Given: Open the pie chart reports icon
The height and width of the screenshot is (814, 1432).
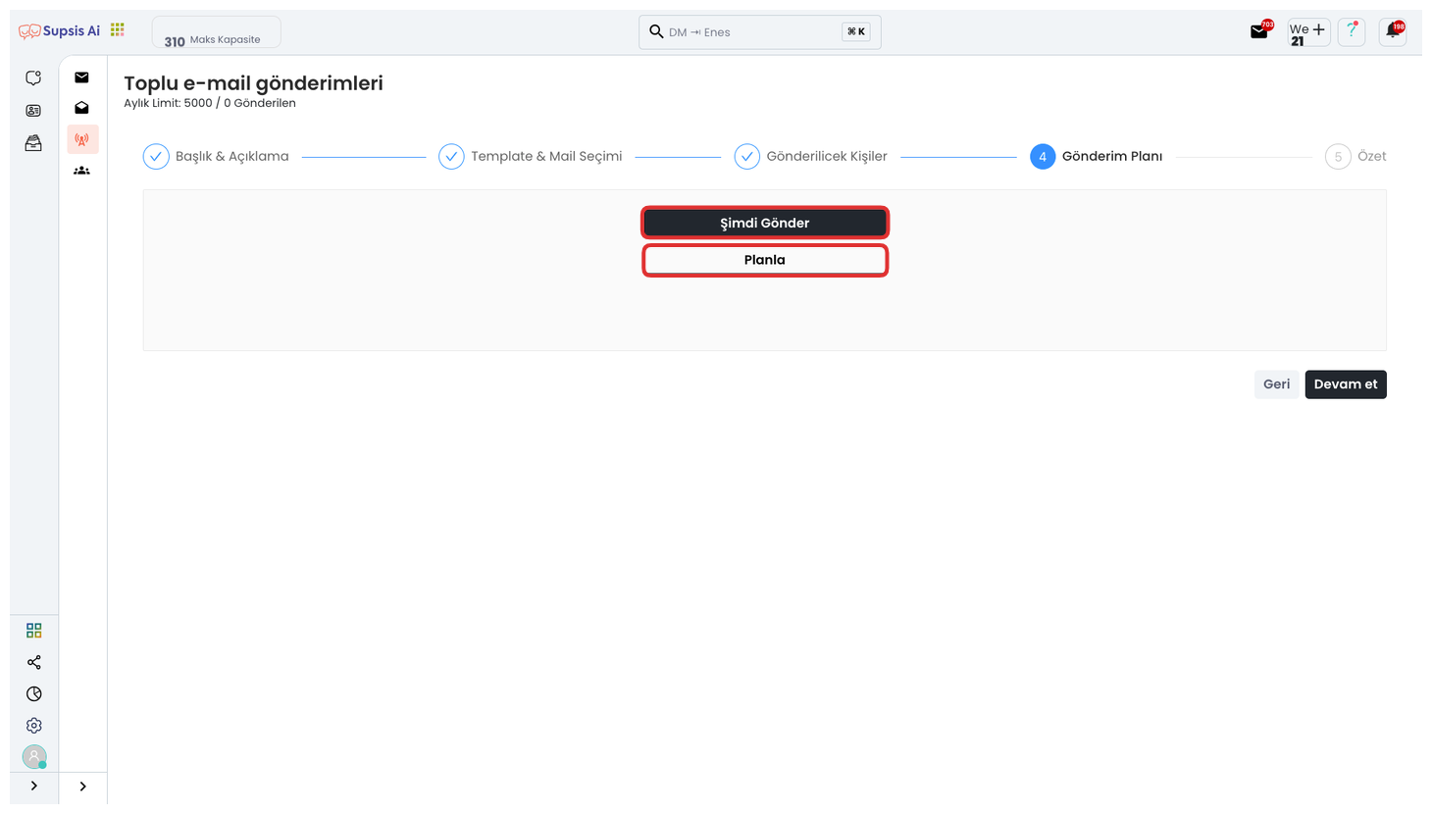Looking at the screenshot, I should (x=34, y=693).
